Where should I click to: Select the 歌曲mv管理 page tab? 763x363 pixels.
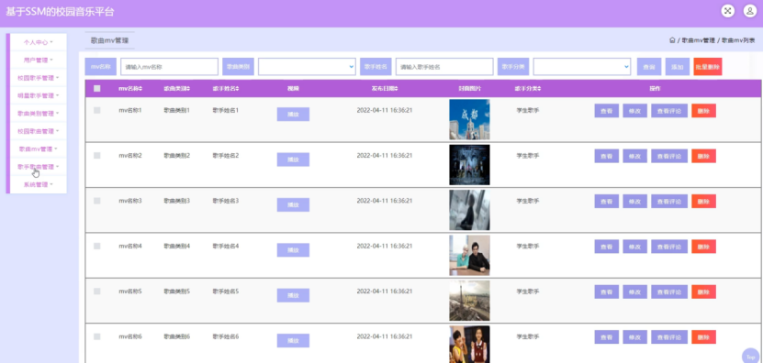click(109, 41)
